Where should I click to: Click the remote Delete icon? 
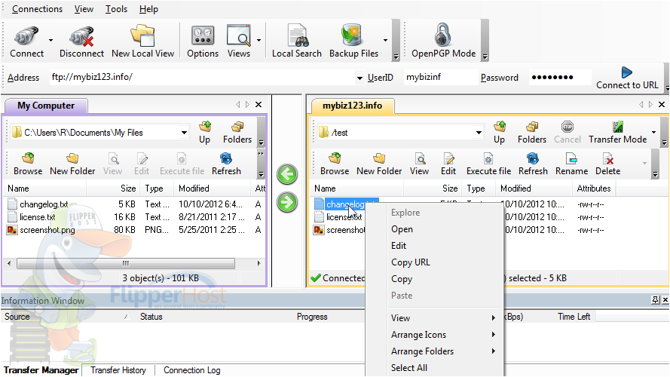607,158
